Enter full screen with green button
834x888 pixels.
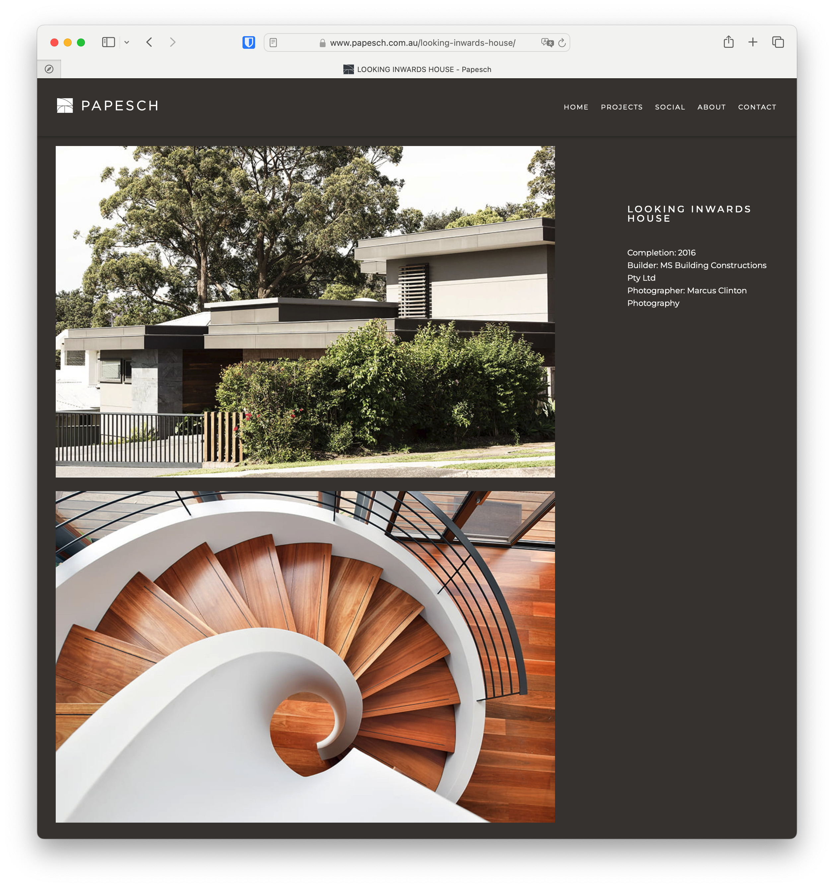(x=81, y=42)
